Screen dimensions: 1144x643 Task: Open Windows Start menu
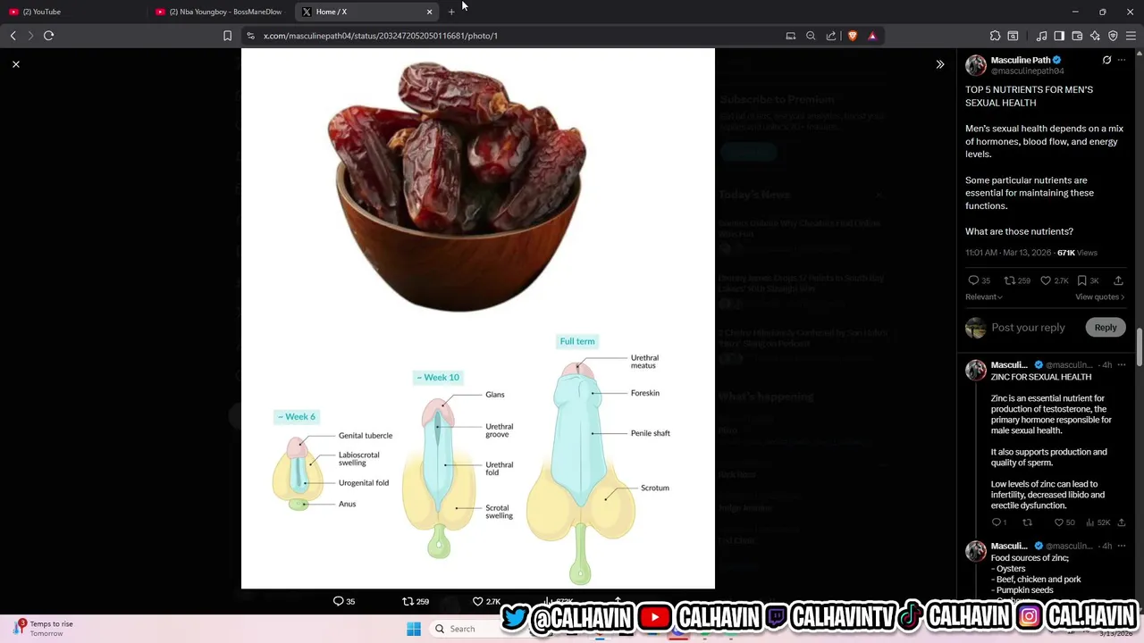tap(413, 629)
